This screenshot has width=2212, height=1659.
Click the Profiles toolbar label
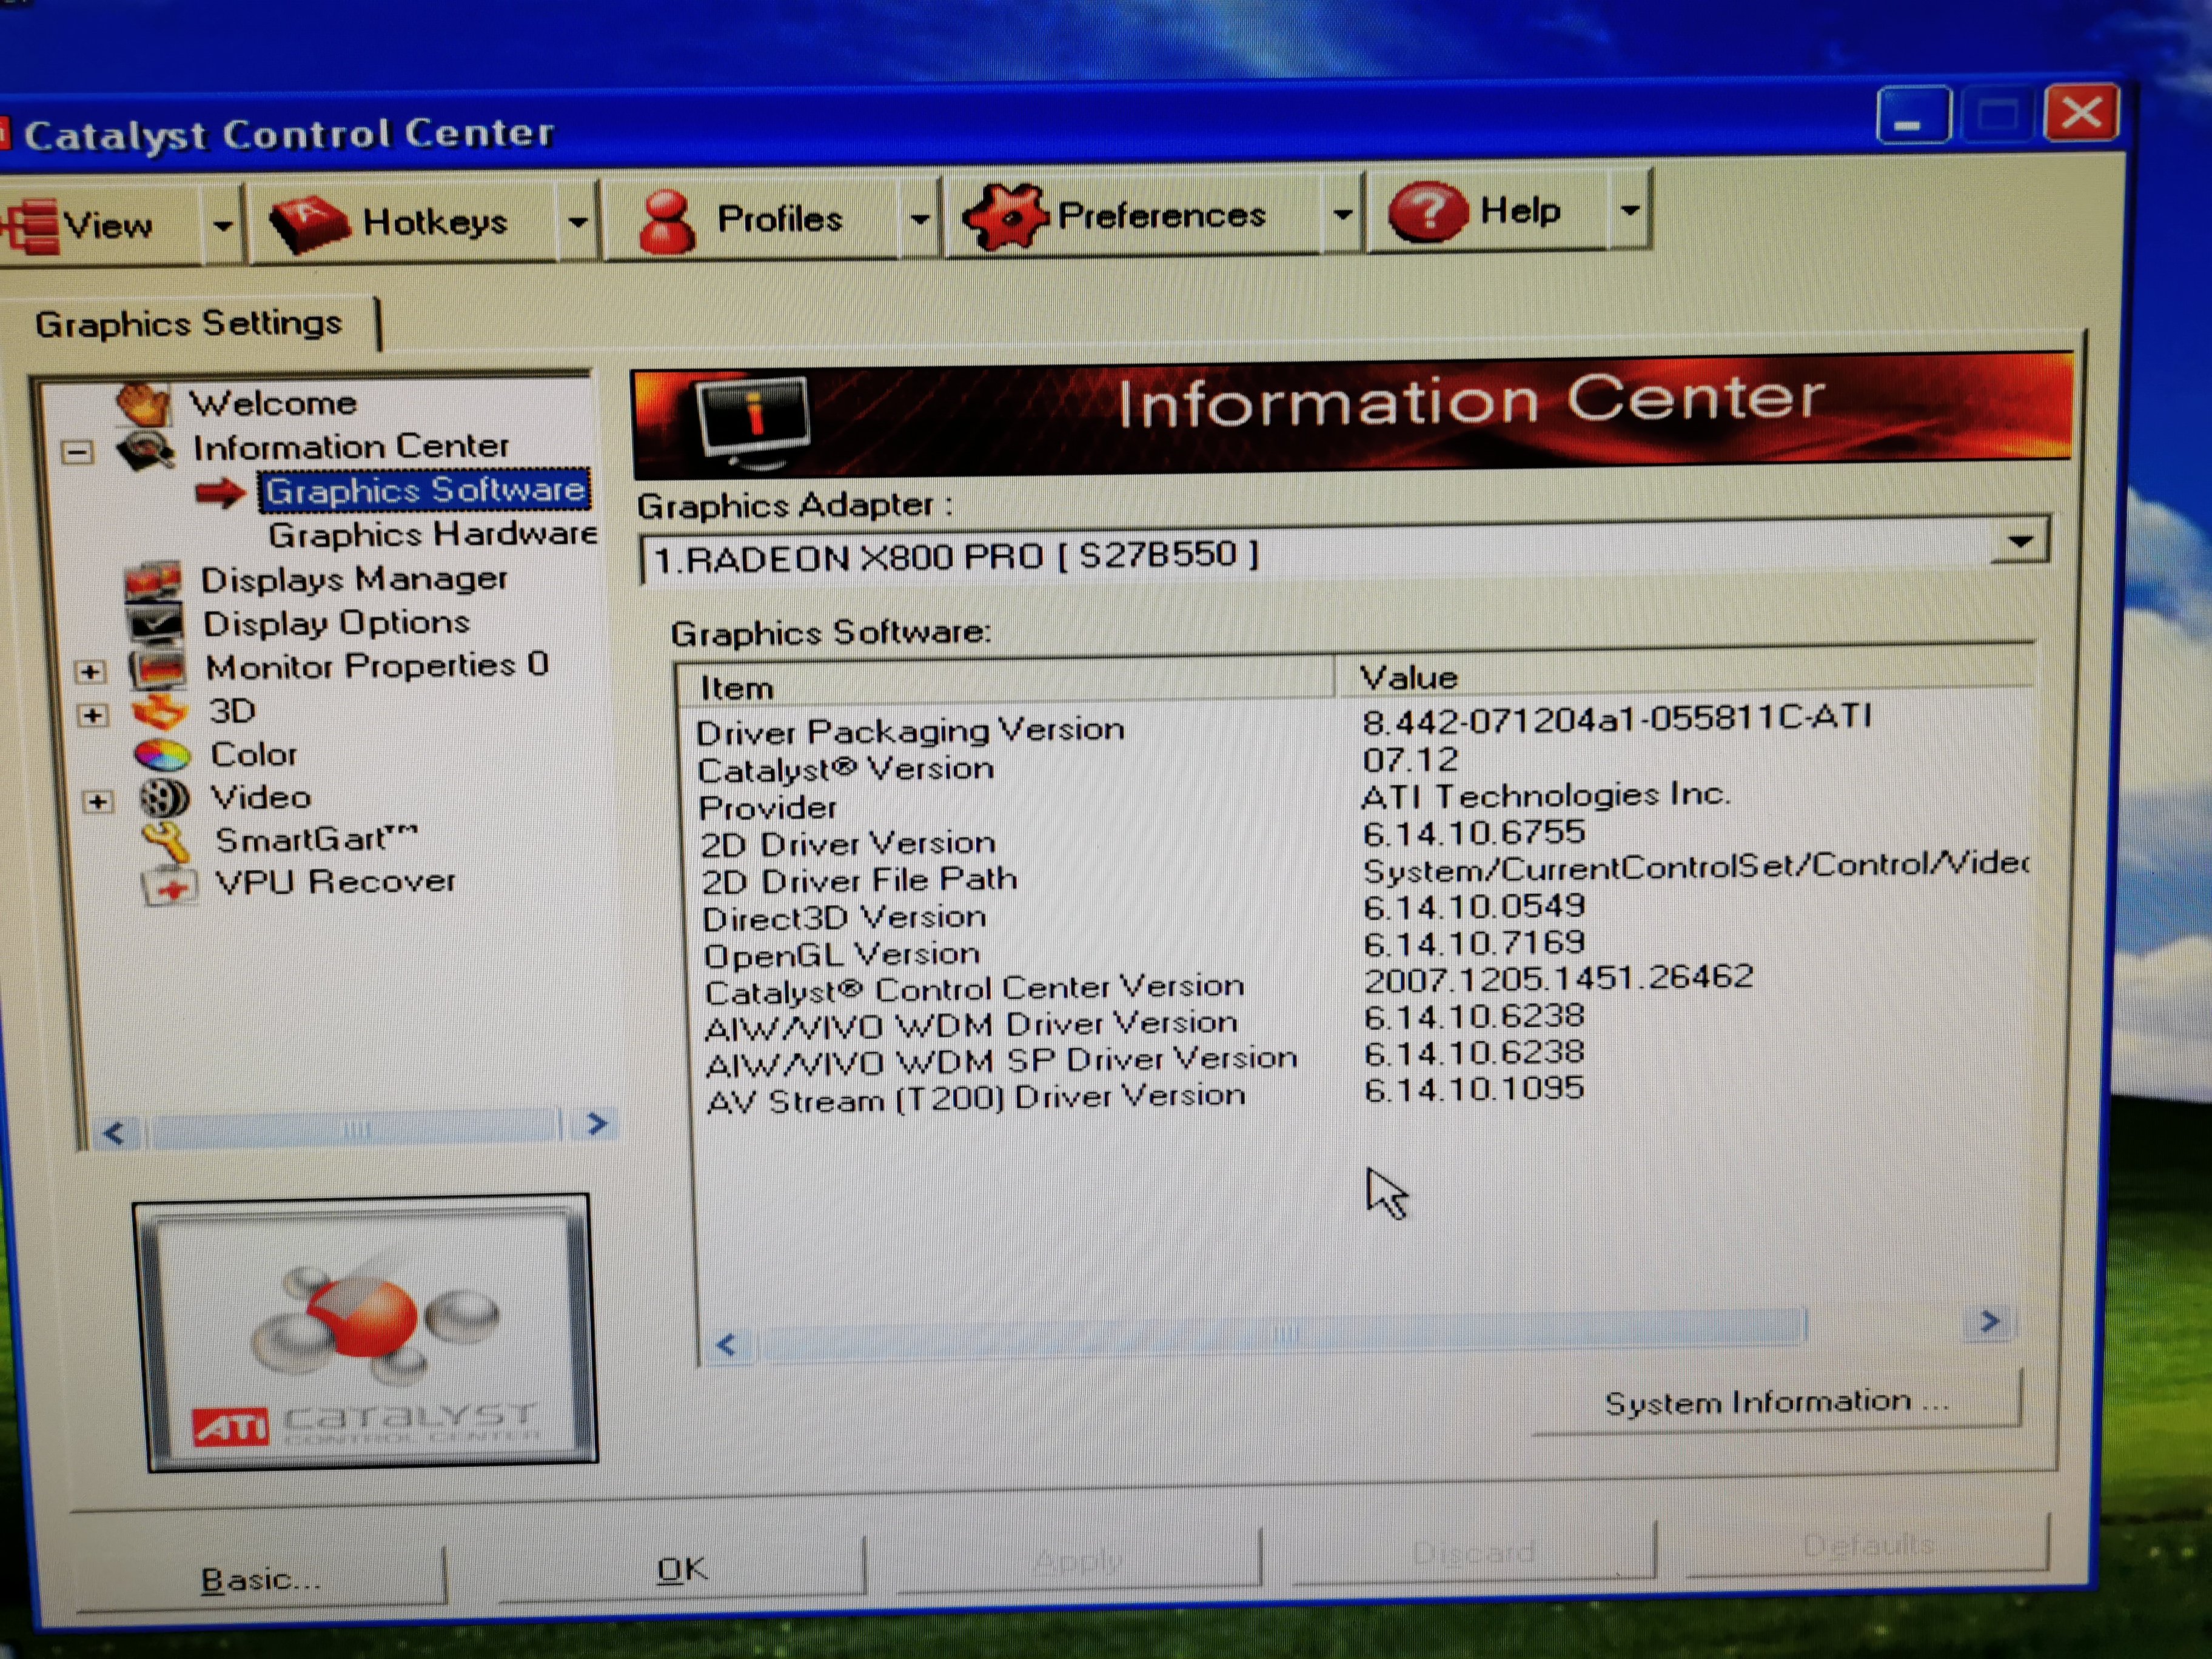tap(780, 218)
